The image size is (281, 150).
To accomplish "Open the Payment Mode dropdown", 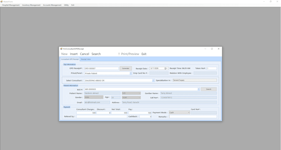I will pyautogui.click(x=179, y=113).
